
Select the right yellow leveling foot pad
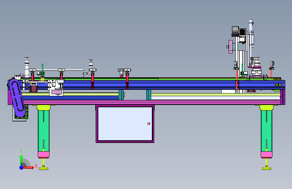[266, 168]
